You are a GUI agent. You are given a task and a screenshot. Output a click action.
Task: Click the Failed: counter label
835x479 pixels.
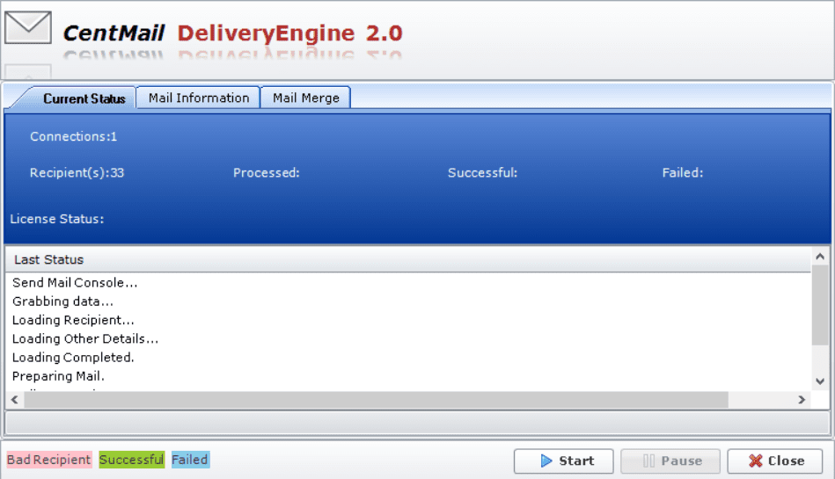683,173
